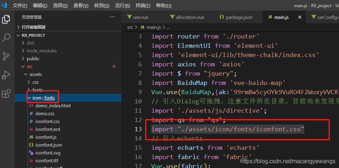Screen dimensions: 339x168
Task: Click the VS Code logo icon
Action: (4, 5)
